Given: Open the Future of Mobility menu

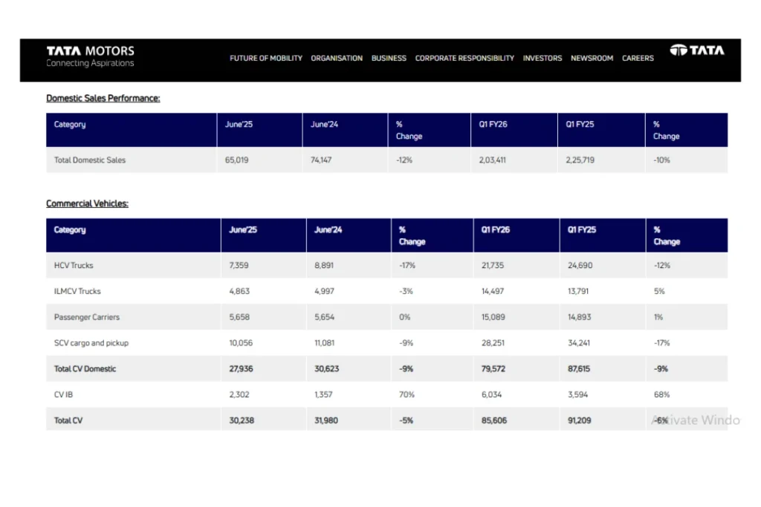Looking at the screenshot, I should (266, 58).
